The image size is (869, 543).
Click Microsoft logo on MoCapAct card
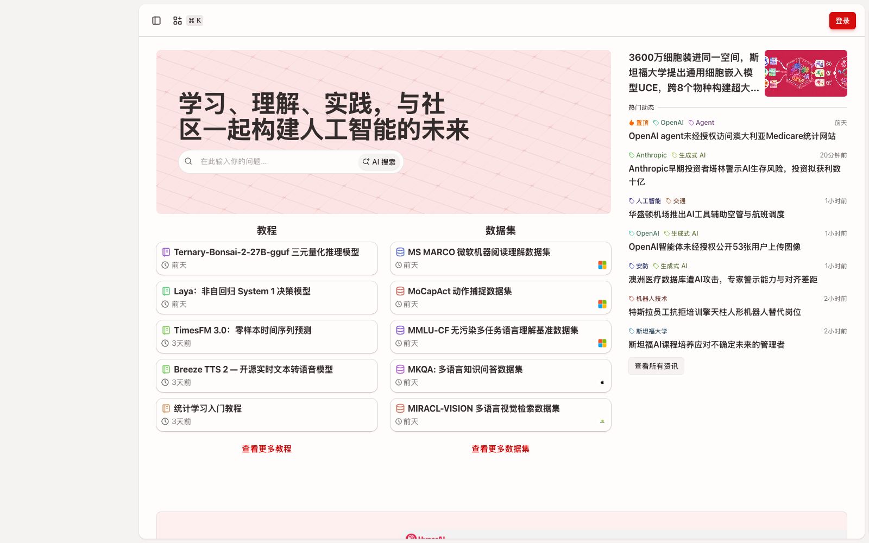coord(602,304)
